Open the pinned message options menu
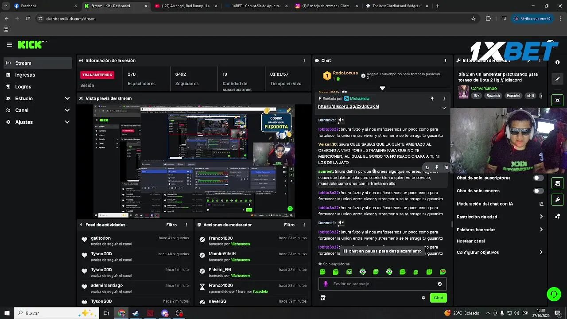The height and width of the screenshot is (319, 567). click(x=444, y=99)
